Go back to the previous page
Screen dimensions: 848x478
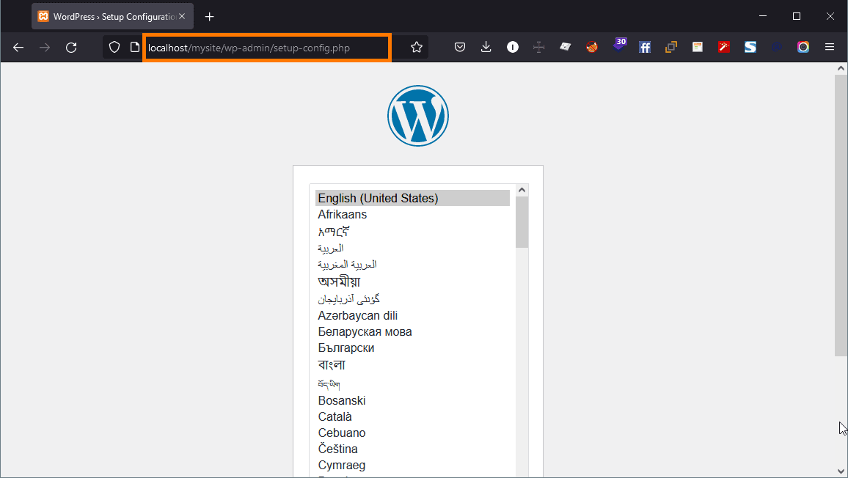(18, 48)
